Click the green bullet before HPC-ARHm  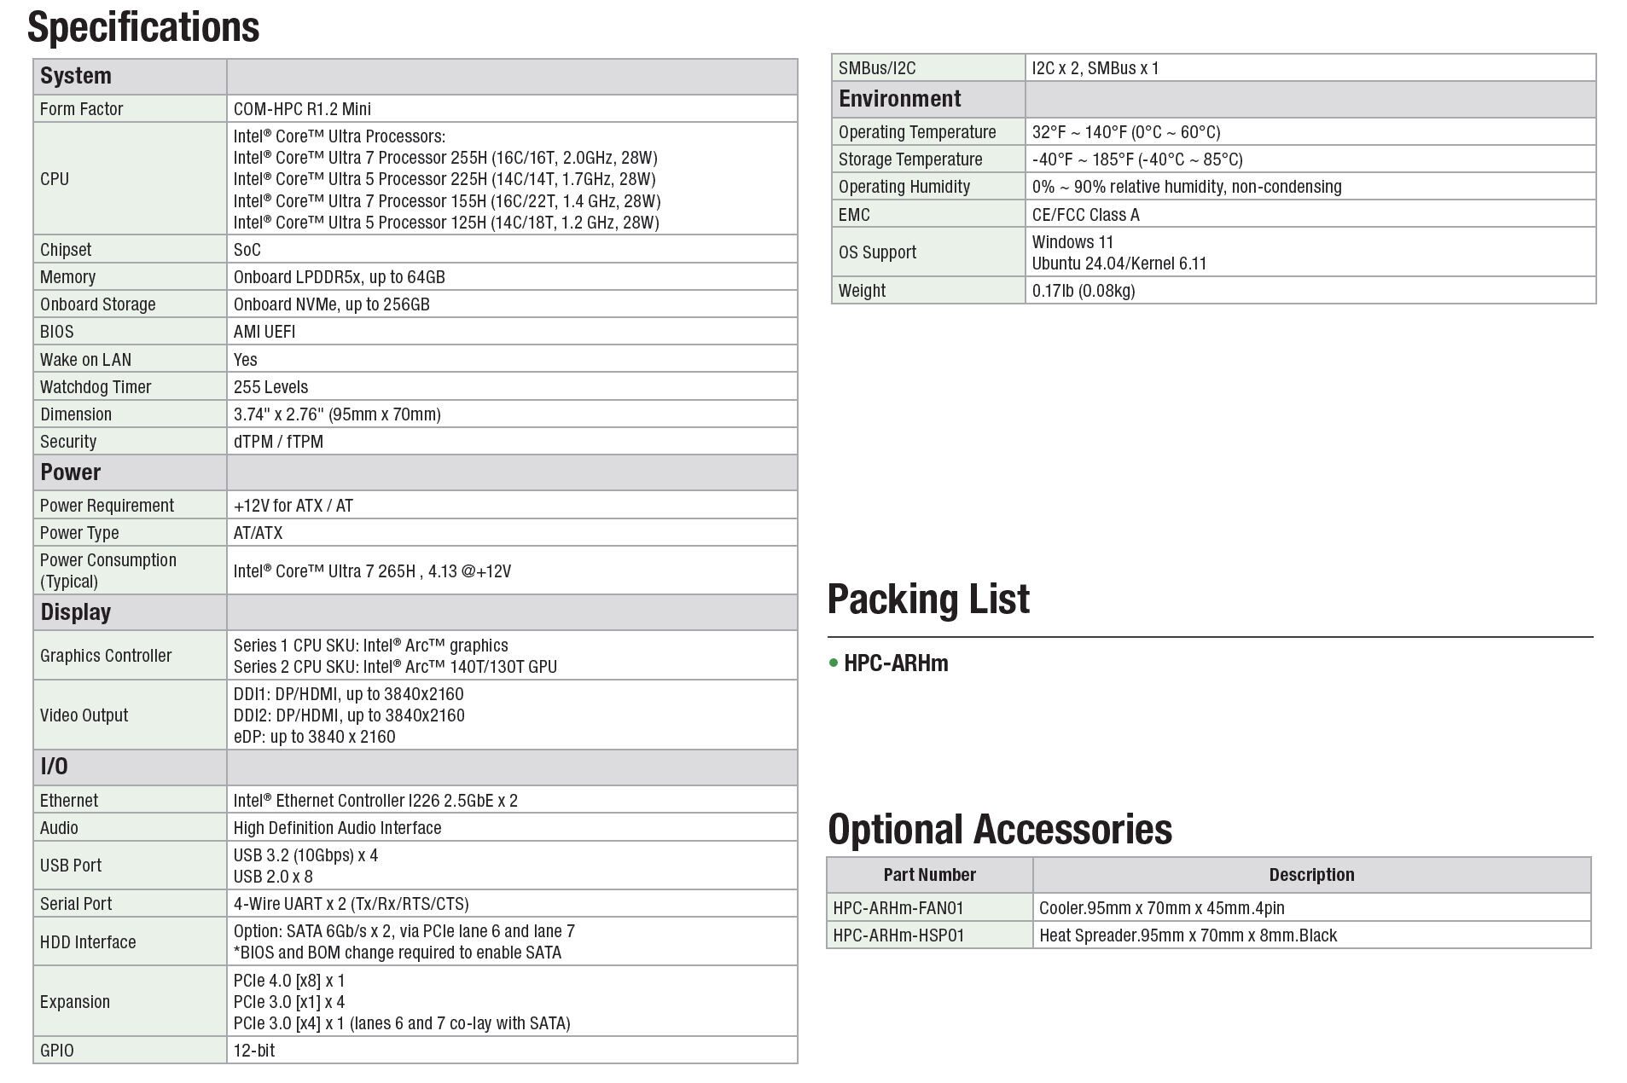pyautogui.click(x=834, y=663)
